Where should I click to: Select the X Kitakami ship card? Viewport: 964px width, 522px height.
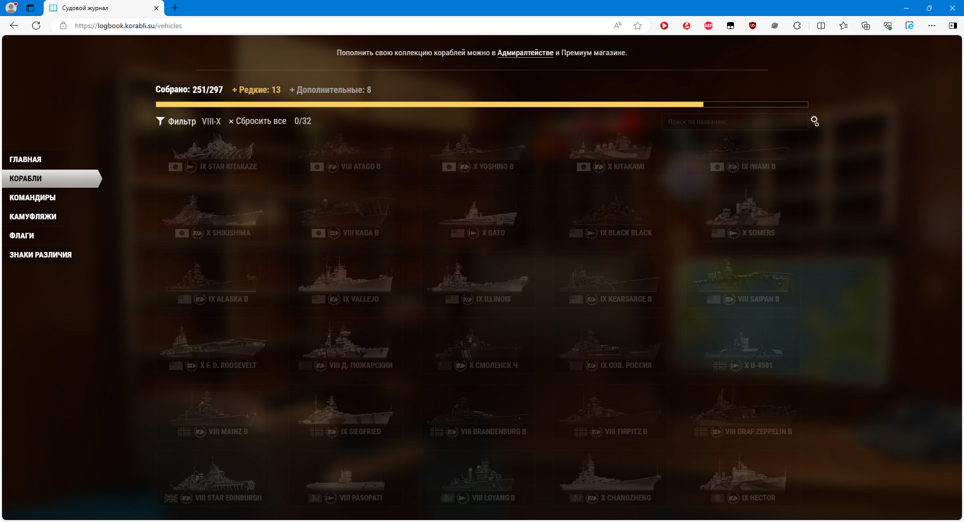611,153
